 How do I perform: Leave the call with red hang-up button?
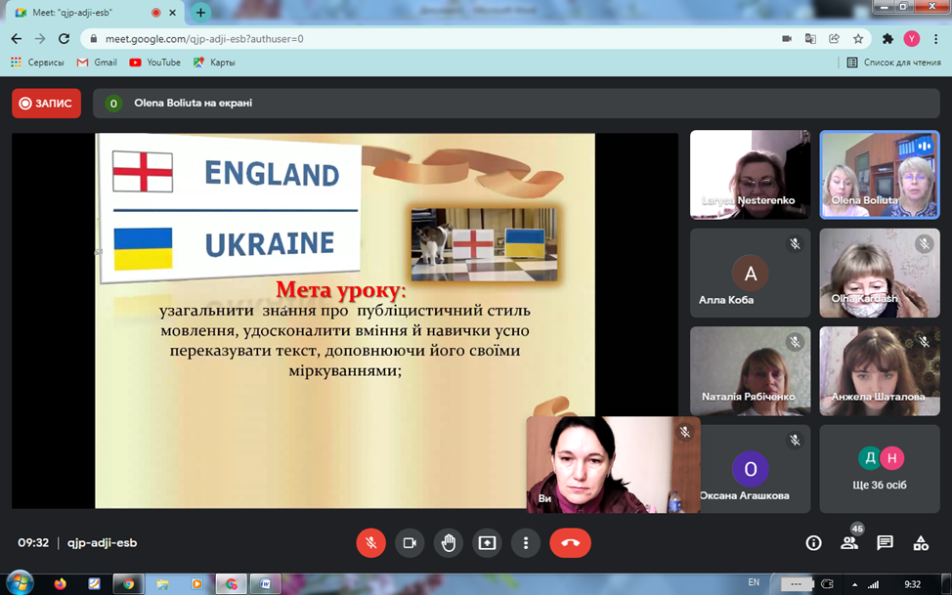click(570, 543)
